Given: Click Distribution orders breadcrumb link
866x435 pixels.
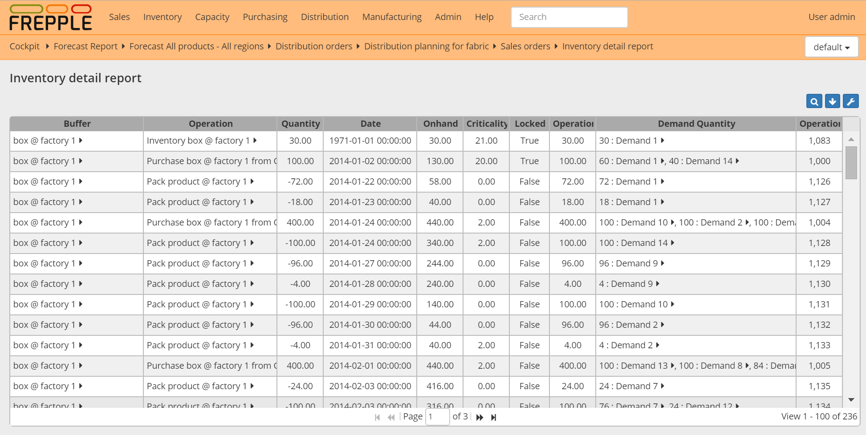Looking at the screenshot, I should [313, 46].
